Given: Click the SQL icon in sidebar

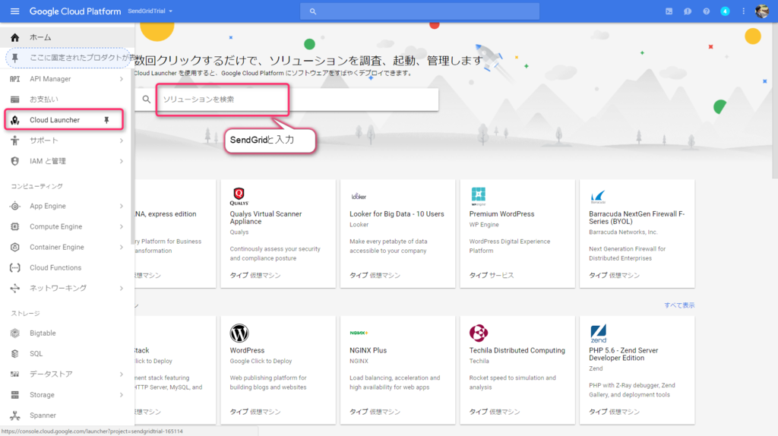Looking at the screenshot, I should click(15, 354).
